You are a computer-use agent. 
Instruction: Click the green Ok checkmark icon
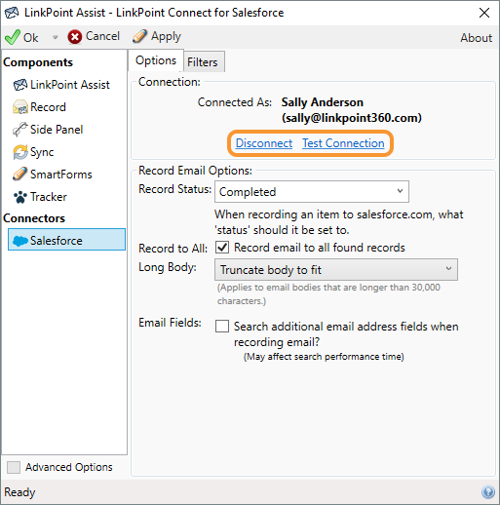pyautogui.click(x=13, y=37)
